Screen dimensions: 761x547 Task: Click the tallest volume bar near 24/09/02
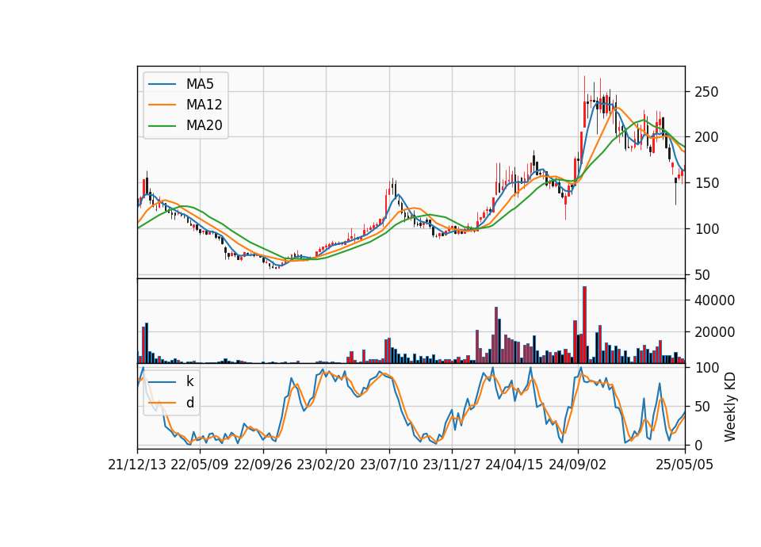pyautogui.click(x=584, y=325)
